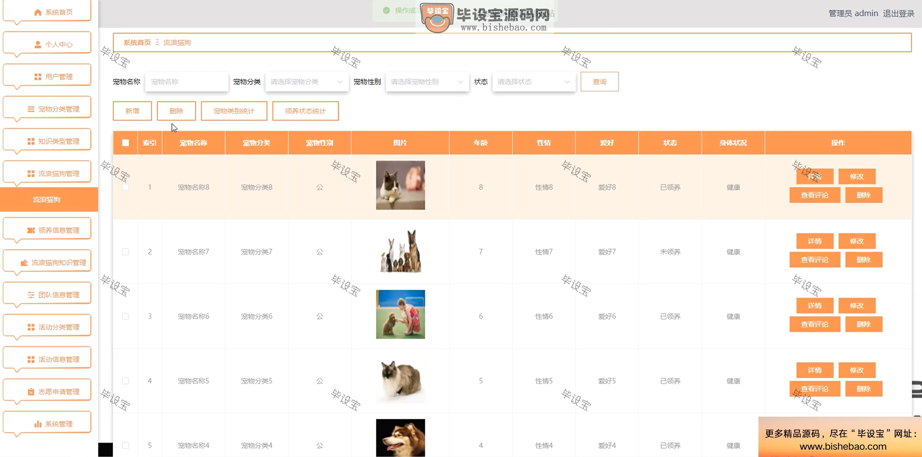Open the 请选择宠物性别 dropdown
922x457 pixels.
pyautogui.click(x=427, y=82)
